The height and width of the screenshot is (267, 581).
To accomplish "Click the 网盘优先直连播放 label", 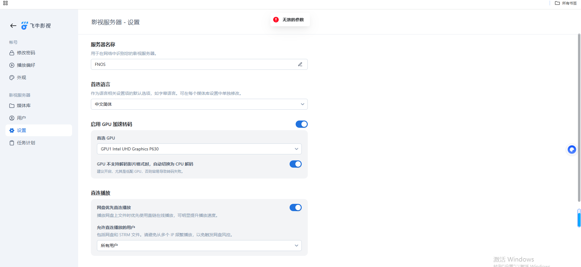I will (114, 207).
